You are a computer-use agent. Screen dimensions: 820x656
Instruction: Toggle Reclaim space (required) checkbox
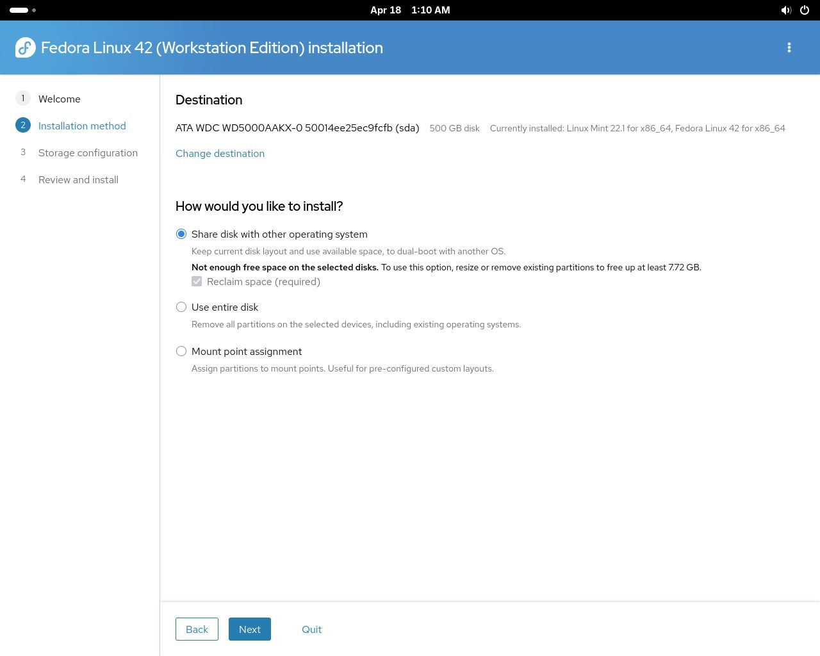click(197, 281)
